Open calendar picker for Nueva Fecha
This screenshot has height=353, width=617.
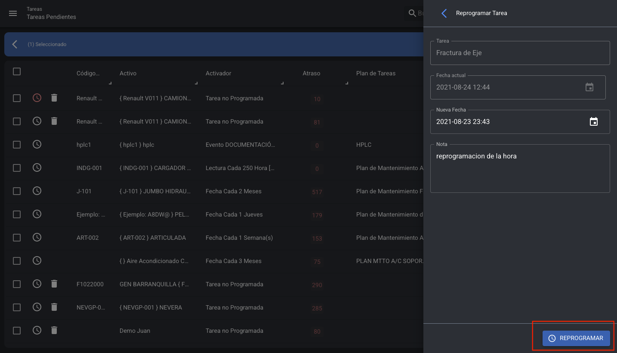593,122
